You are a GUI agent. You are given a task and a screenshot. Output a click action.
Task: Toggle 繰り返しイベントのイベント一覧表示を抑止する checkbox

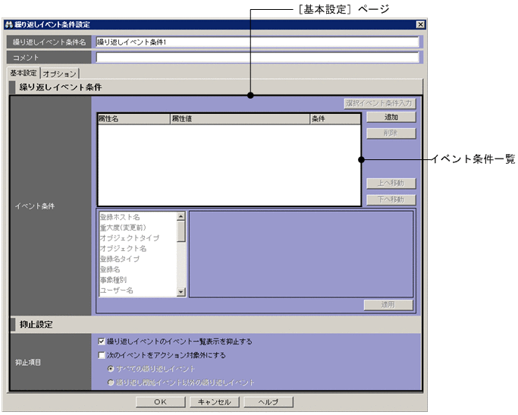(x=102, y=341)
